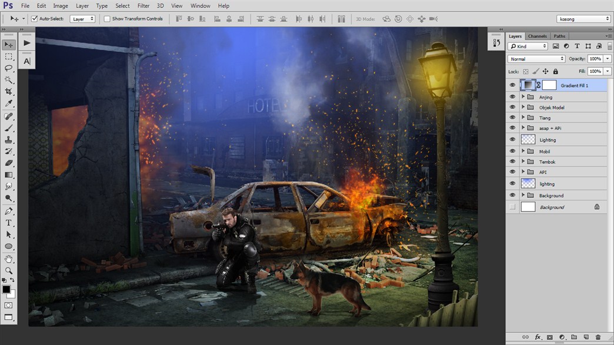The width and height of the screenshot is (614, 345).
Task: Hide the Gradient Fill 1 layer
Action: click(x=512, y=85)
